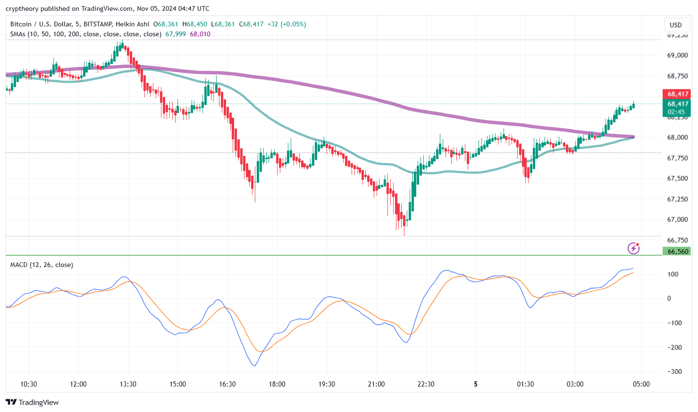
Task: Click the 13:30 time axis label
Action: coord(128,384)
